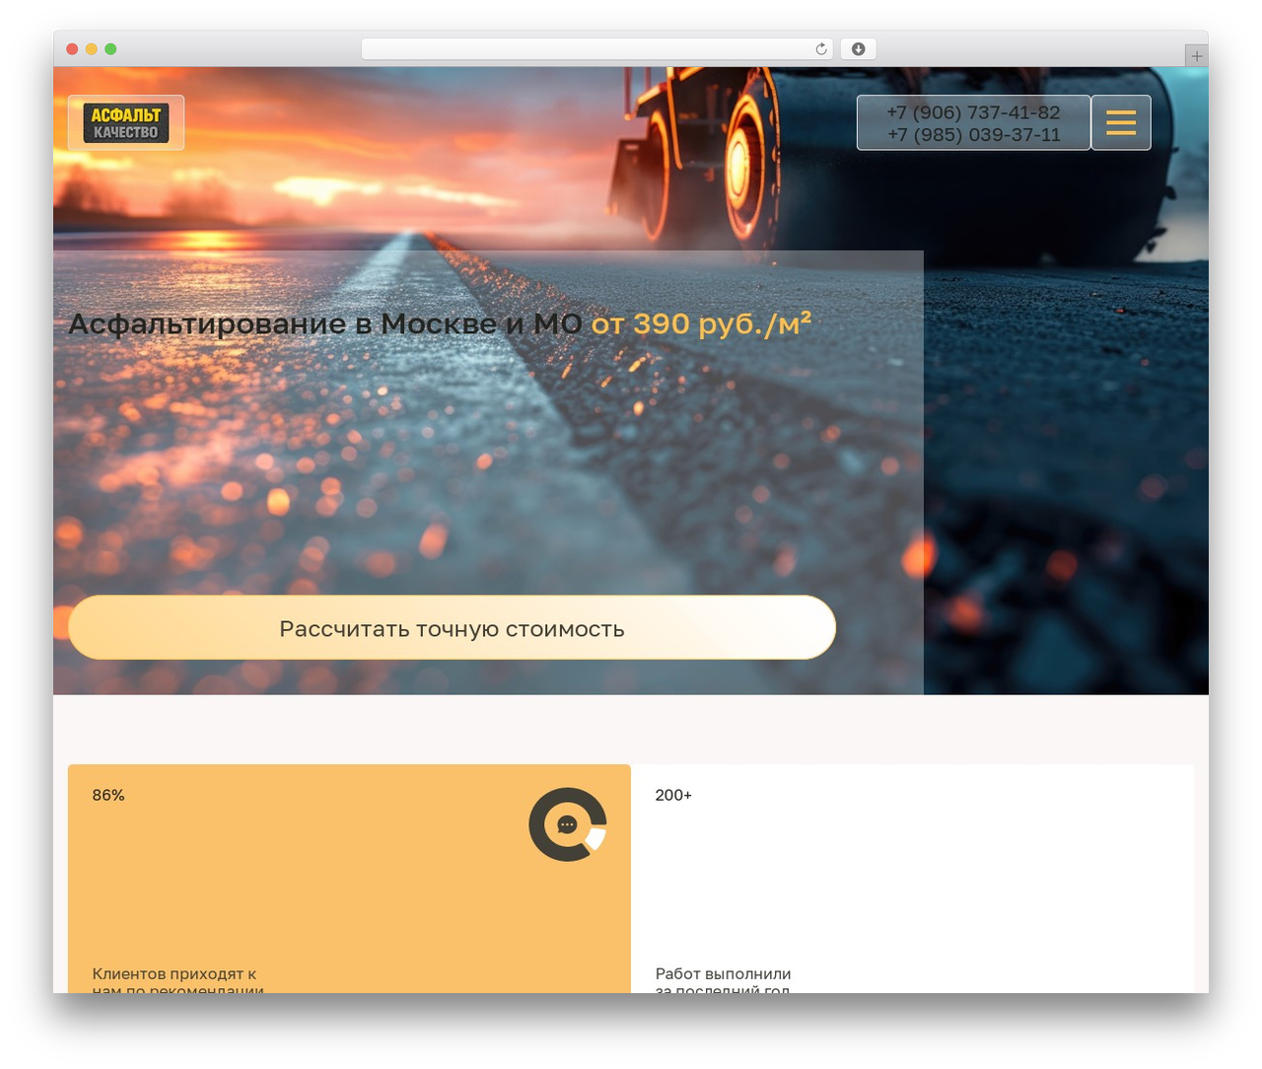Open browser downloads button
The width and height of the screenshot is (1262, 1069).
[859, 49]
